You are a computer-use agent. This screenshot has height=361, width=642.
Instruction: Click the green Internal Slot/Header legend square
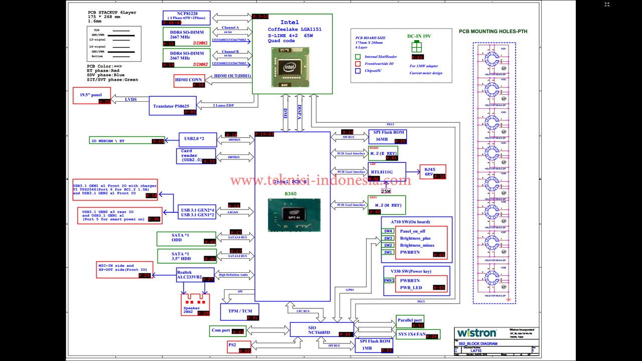tap(357, 57)
